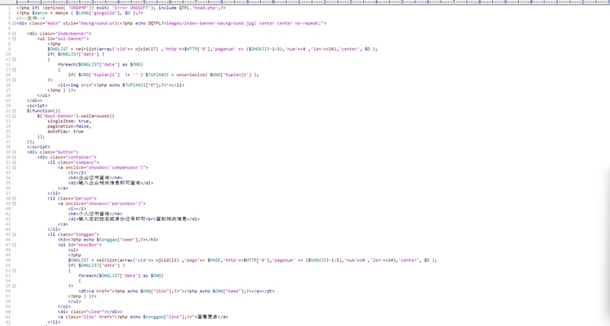This screenshot has width=610, height=326.
Task: Click "unserialize" on line 14
Action: click(191, 75)
